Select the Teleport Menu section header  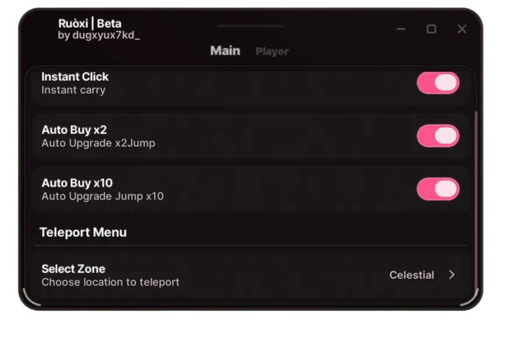(83, 232)
